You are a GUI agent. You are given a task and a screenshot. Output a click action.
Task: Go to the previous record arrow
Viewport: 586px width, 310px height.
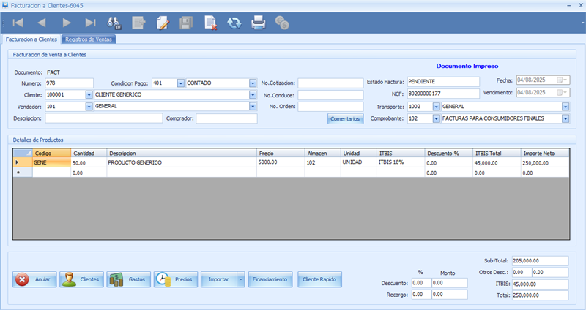[42, 23]
